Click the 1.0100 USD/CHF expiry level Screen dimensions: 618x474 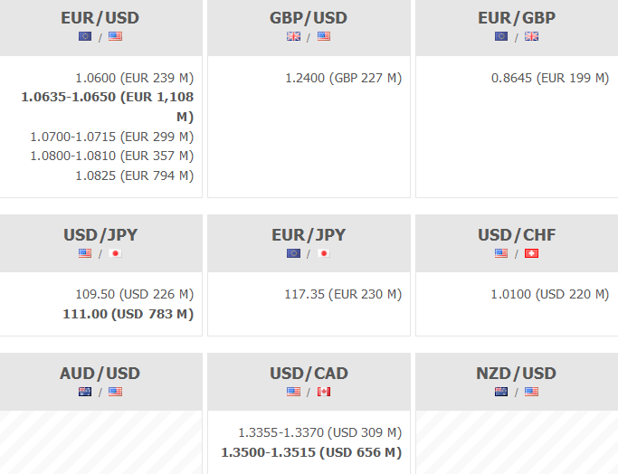[x=550, y=294]
